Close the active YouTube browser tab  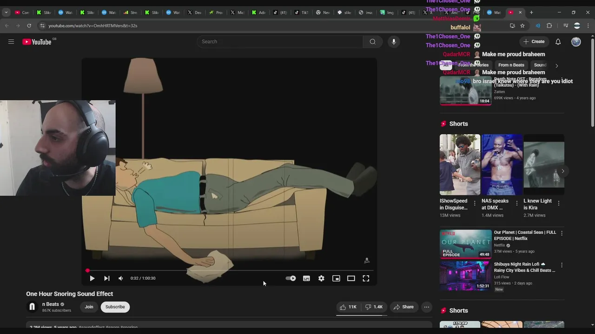tap(520, 13)
